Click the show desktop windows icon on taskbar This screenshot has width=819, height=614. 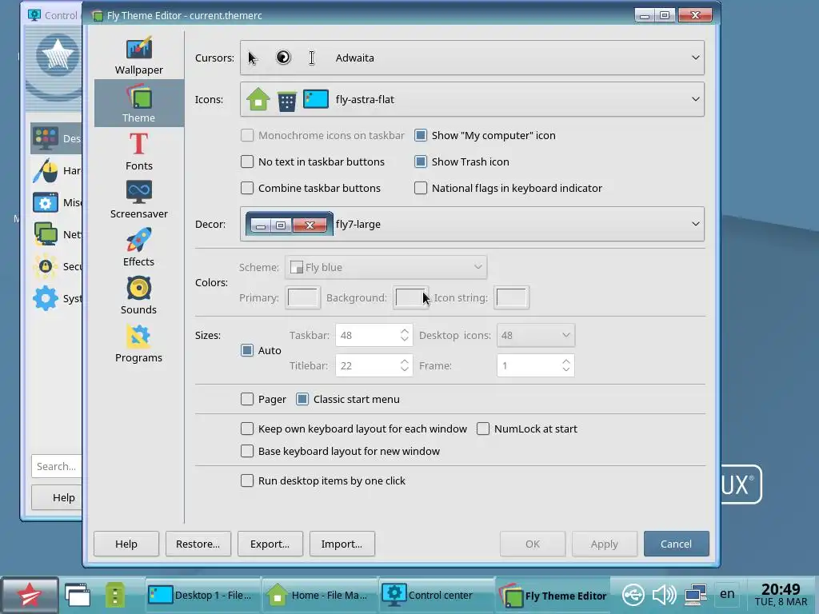[x=78, y=595]
